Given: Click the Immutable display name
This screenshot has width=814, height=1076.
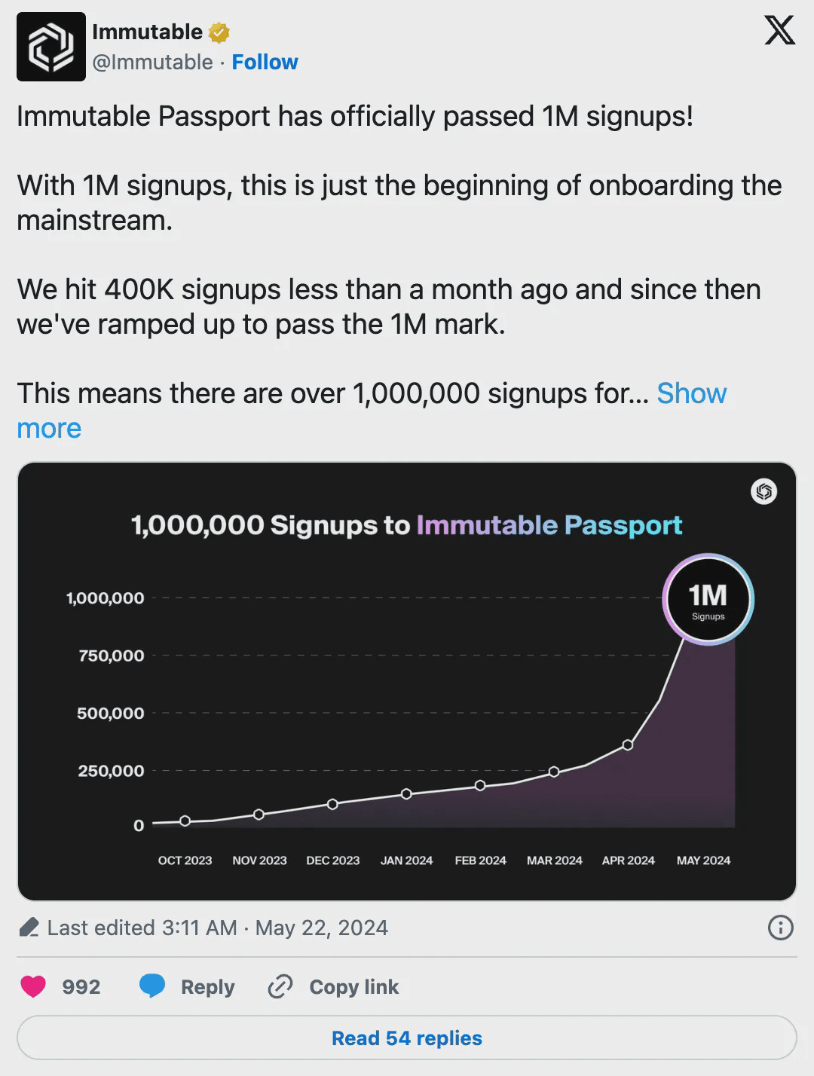Looking at the screenshot, I should click(x=147, y=32).
